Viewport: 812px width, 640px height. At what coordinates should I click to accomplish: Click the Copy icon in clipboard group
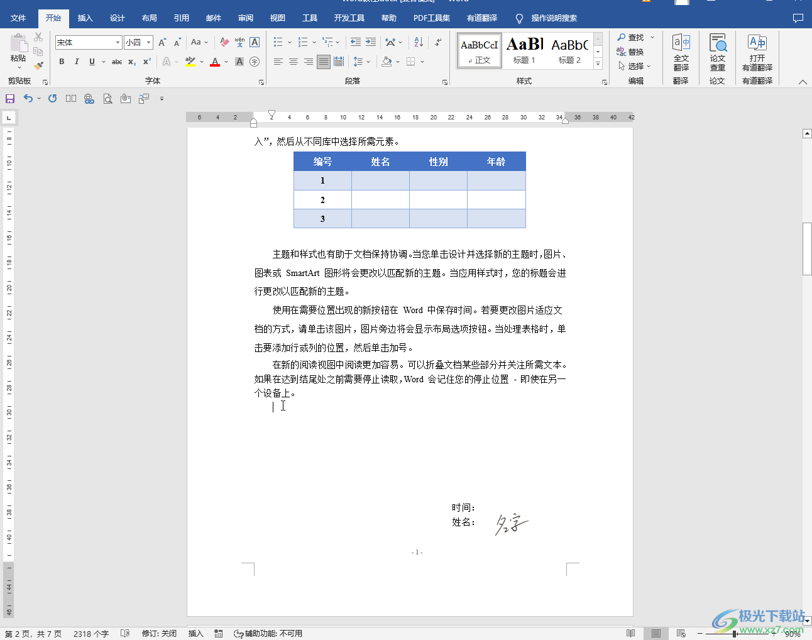pos(38,52)
